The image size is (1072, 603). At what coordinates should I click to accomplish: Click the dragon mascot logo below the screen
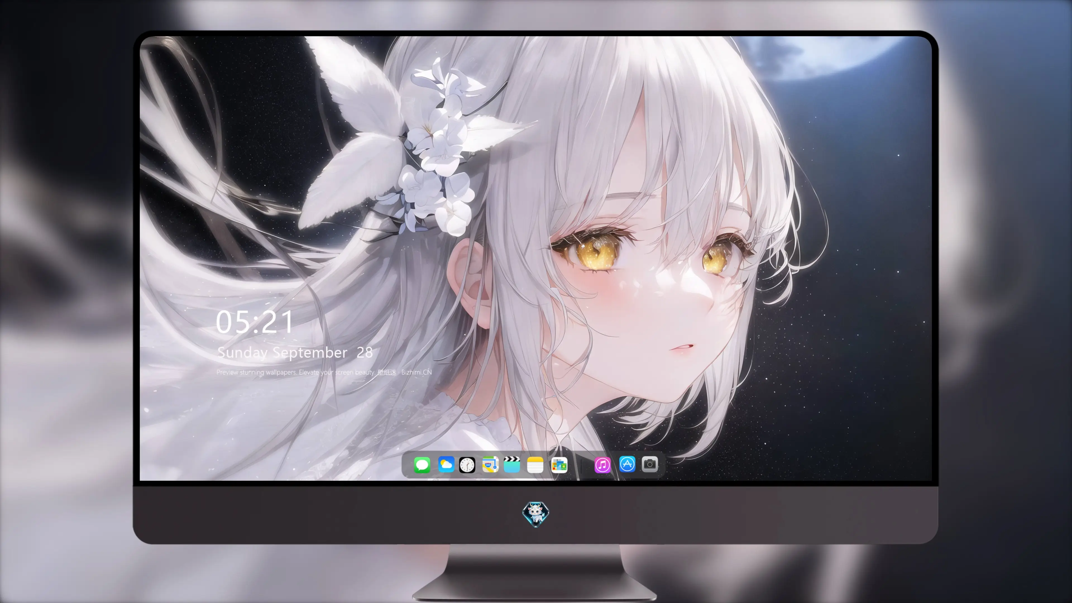[536, 514]
